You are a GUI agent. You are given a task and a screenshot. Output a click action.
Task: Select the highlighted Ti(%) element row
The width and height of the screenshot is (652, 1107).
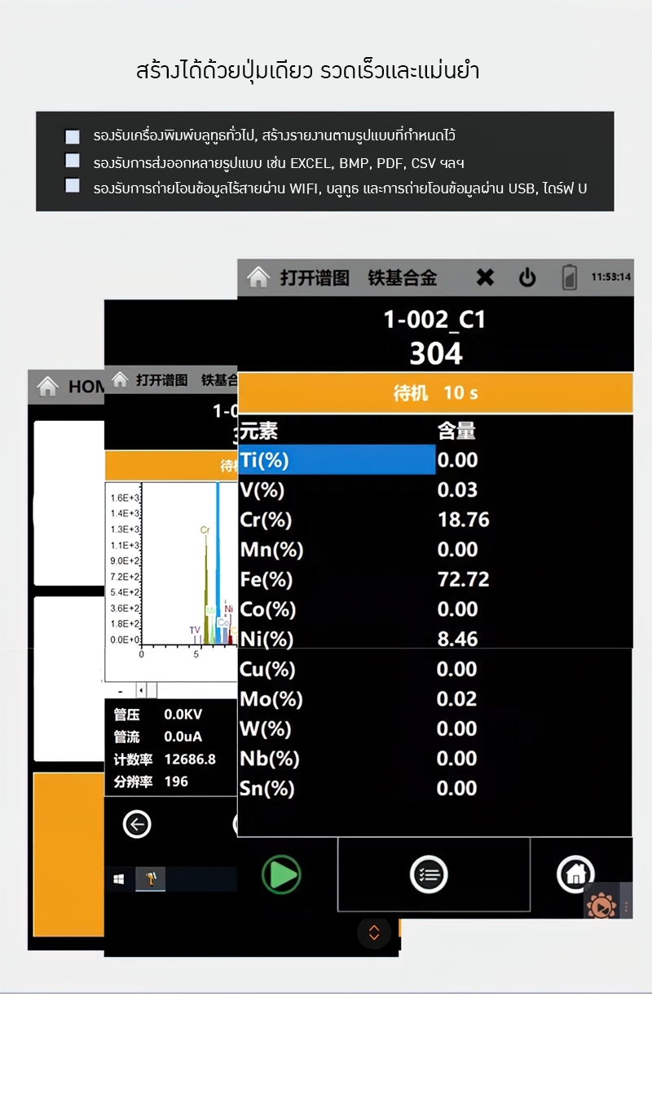[337, 460]
